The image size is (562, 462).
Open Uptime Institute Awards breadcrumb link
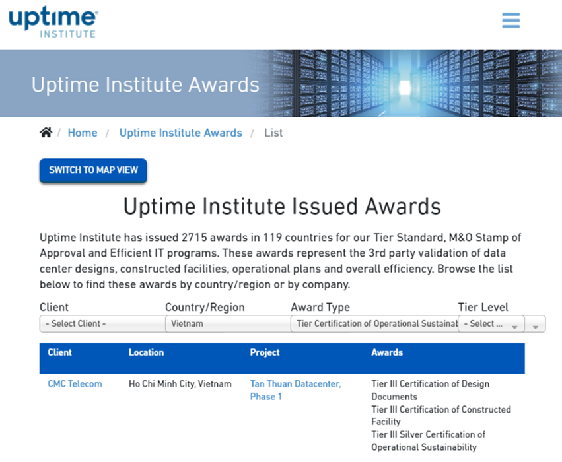tap(180, 133)
